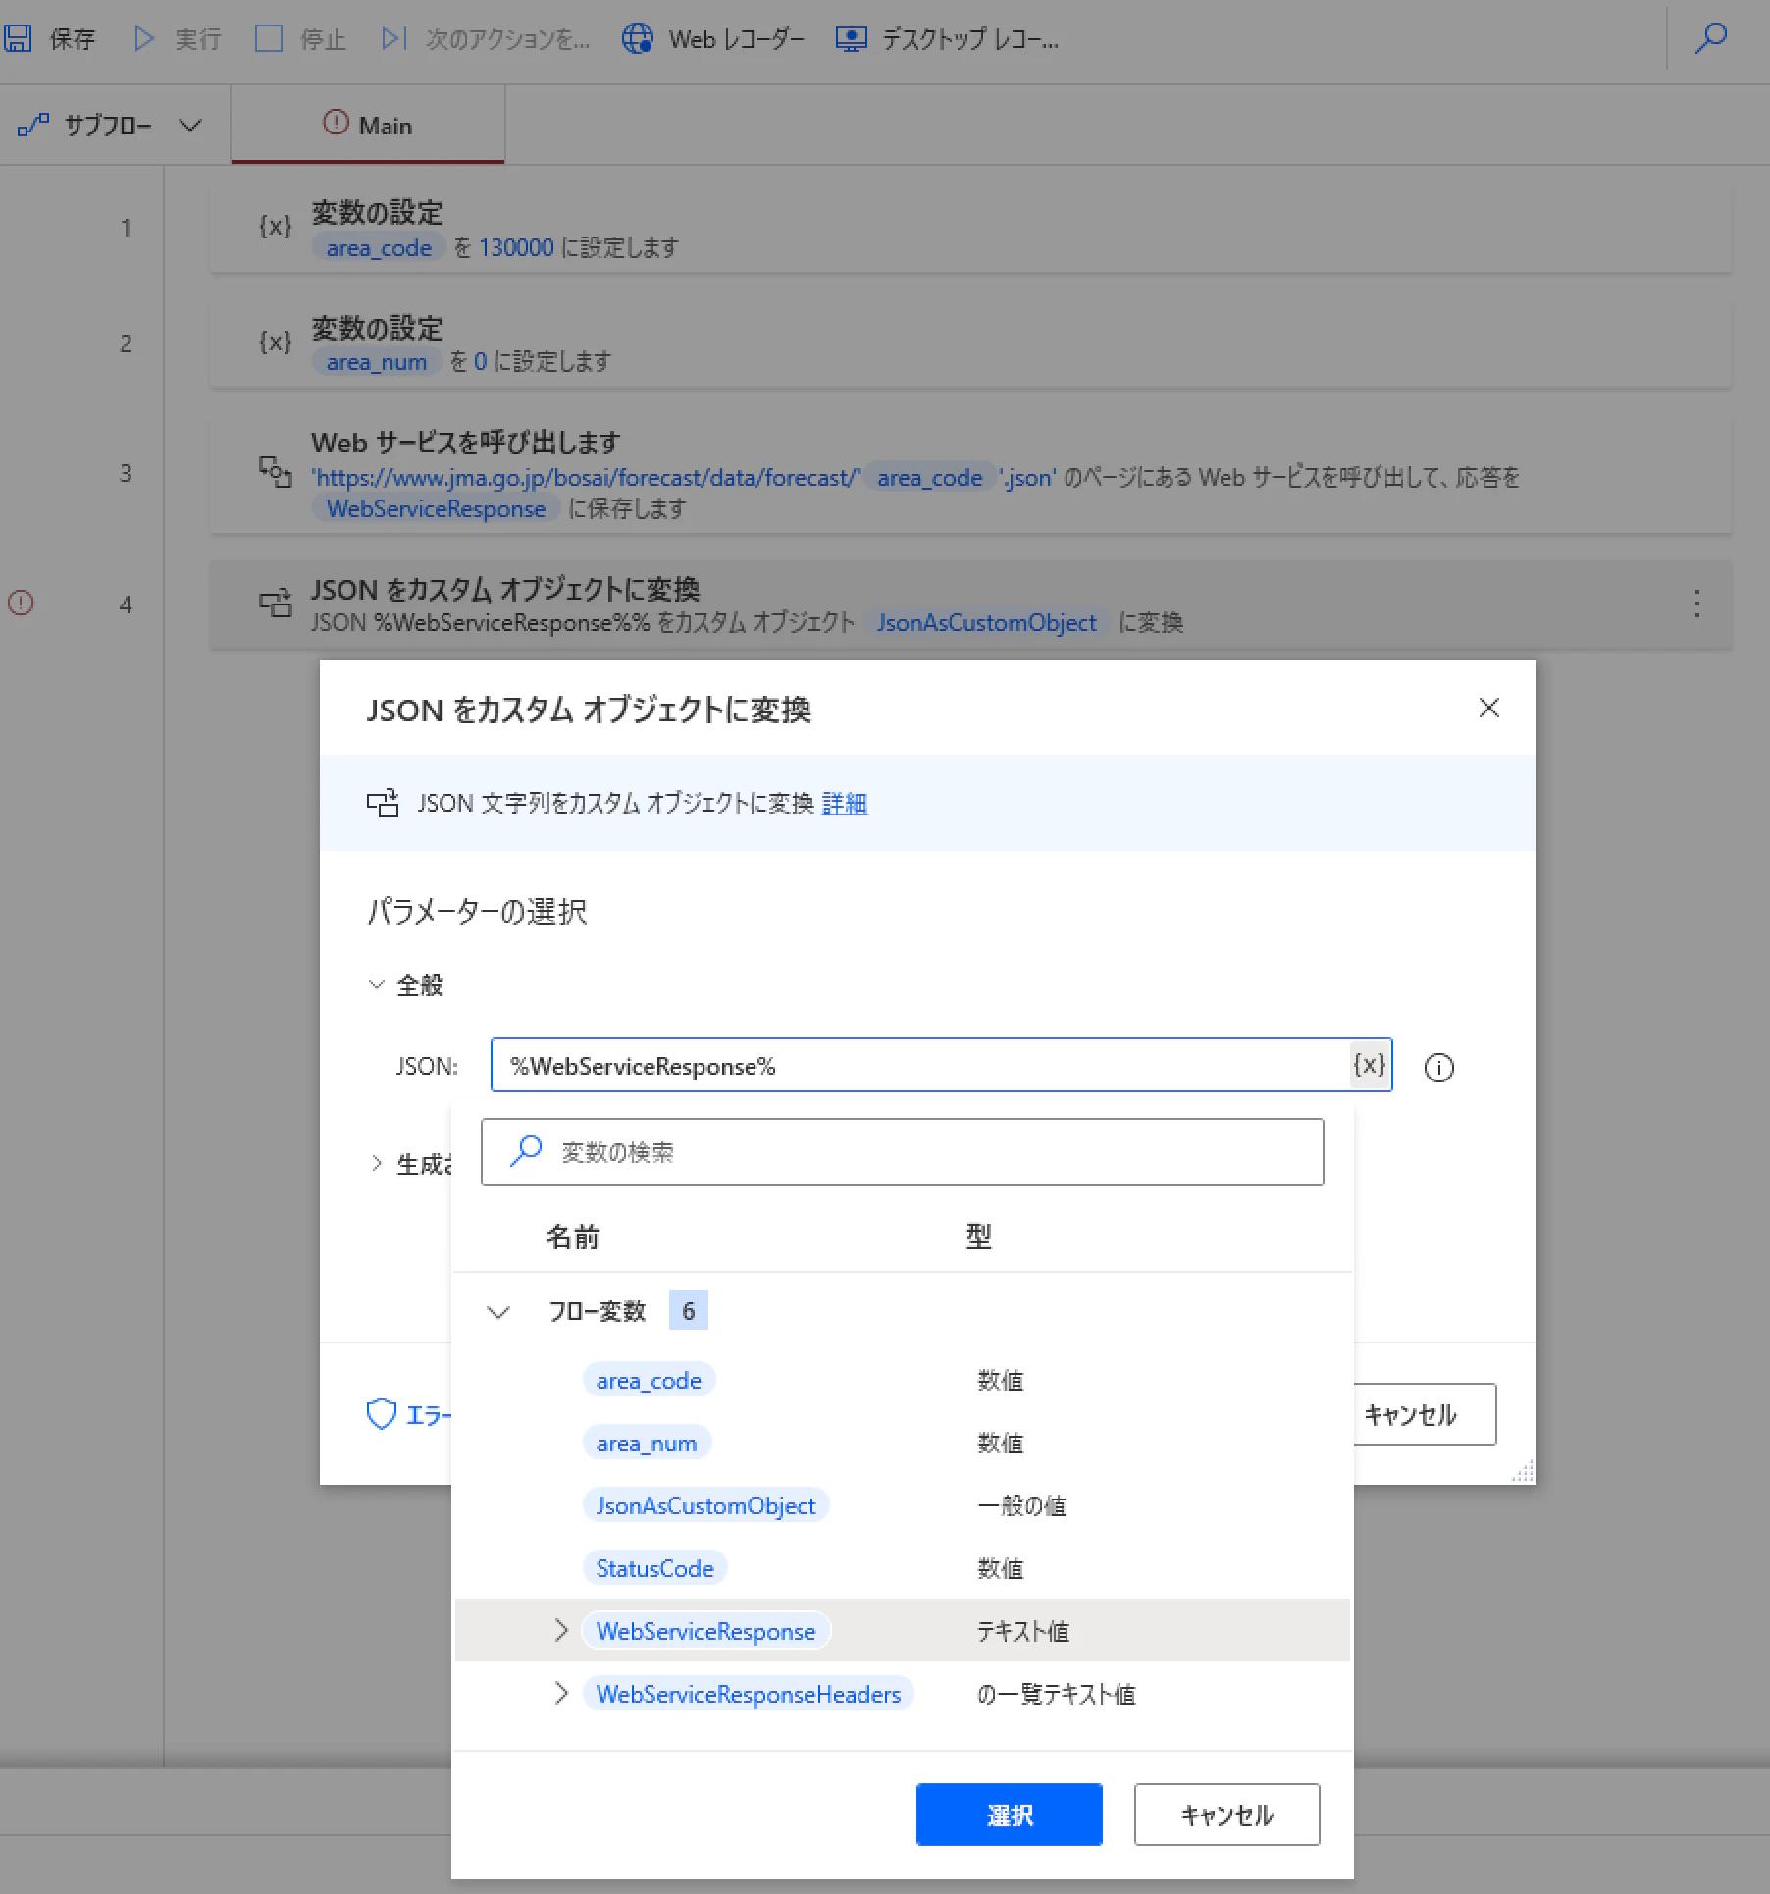Select the area_code variable

tap(649, 1381)
